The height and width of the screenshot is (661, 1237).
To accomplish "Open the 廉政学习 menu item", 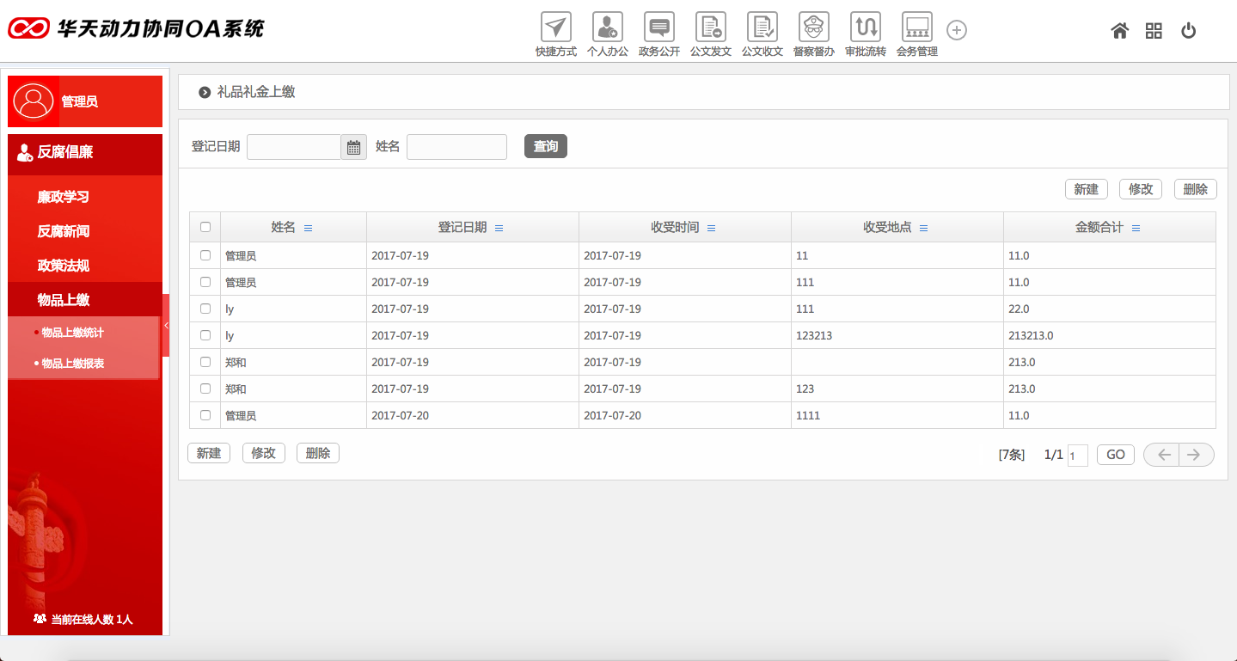I will point(60,197).
